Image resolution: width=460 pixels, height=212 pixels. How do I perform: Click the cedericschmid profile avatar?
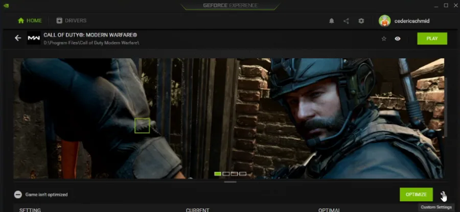coord(384,21)
